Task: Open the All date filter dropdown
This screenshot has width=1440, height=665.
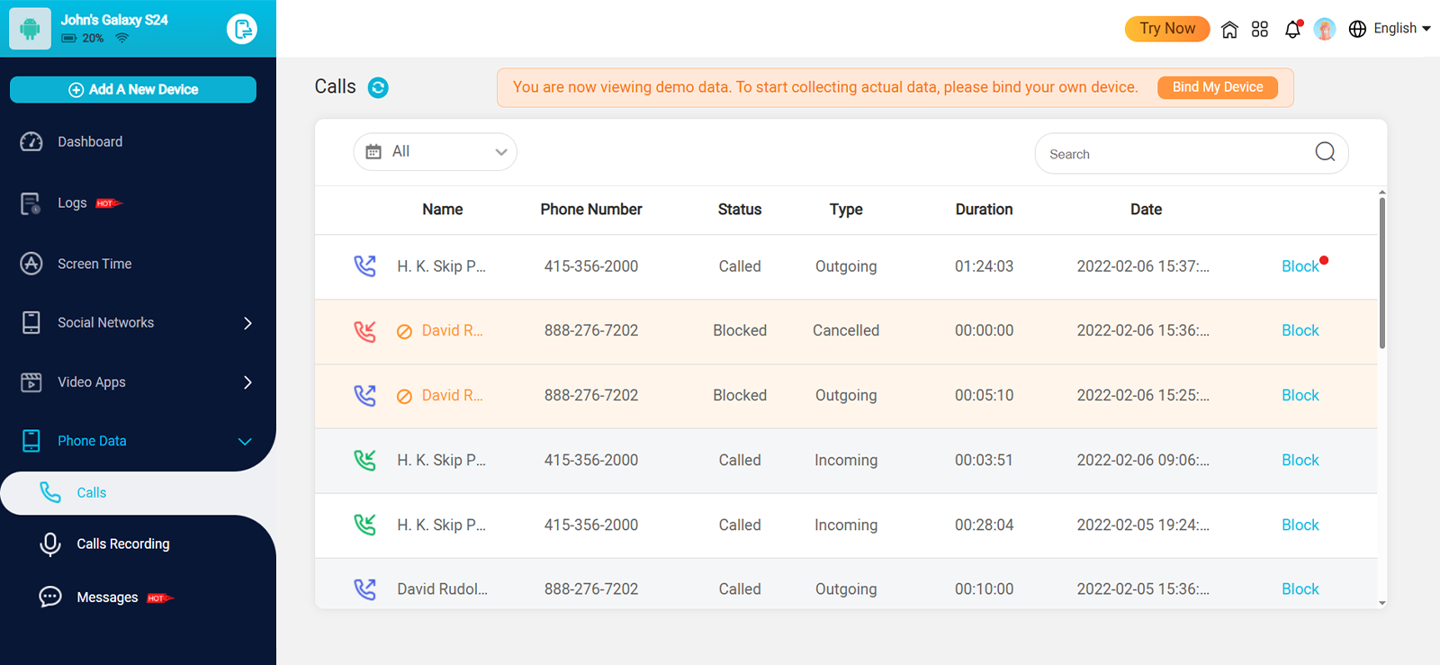Action: pos(435,152)
